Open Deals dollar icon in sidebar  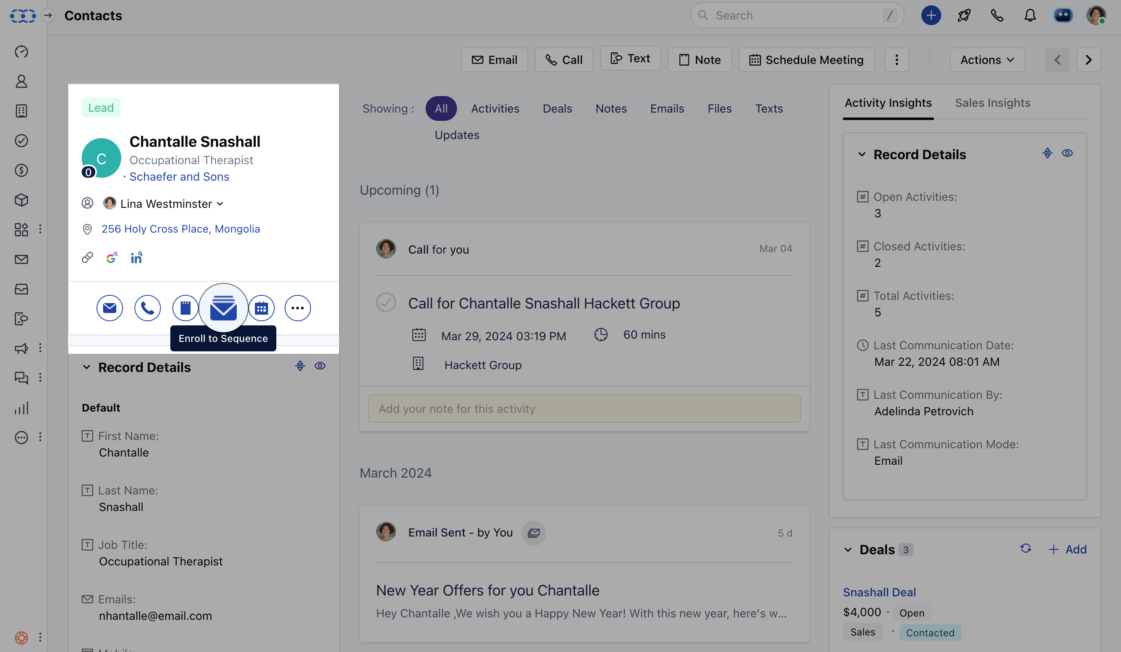(x=21, y=170)
